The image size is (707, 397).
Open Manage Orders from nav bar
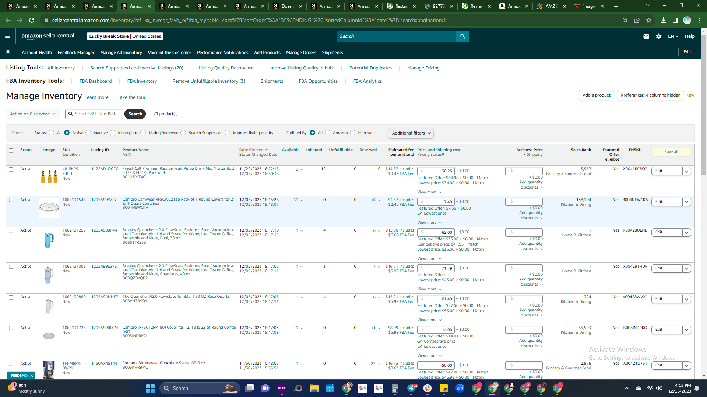[x=301, y=53]
